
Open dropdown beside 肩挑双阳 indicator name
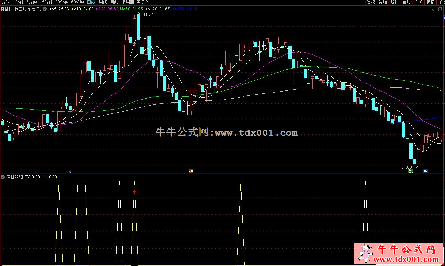pyautogui.click(x=3, y=177)
